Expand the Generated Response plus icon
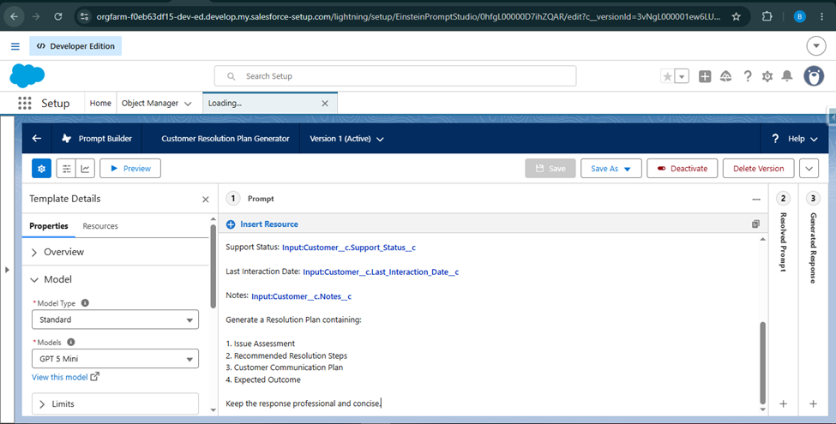836x424 pixels. (x=813, y=403)
